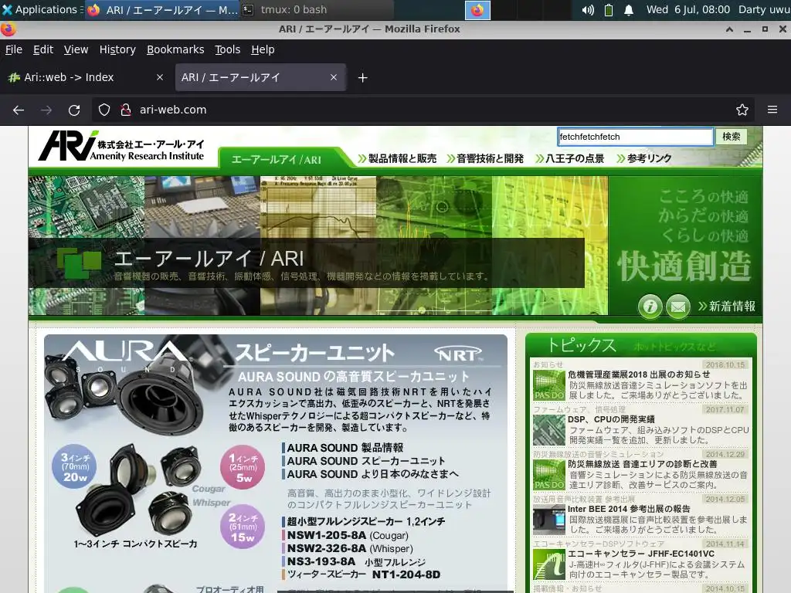
Task: Close the ARI / エーアールアイ tab
Action: (334, 77)
